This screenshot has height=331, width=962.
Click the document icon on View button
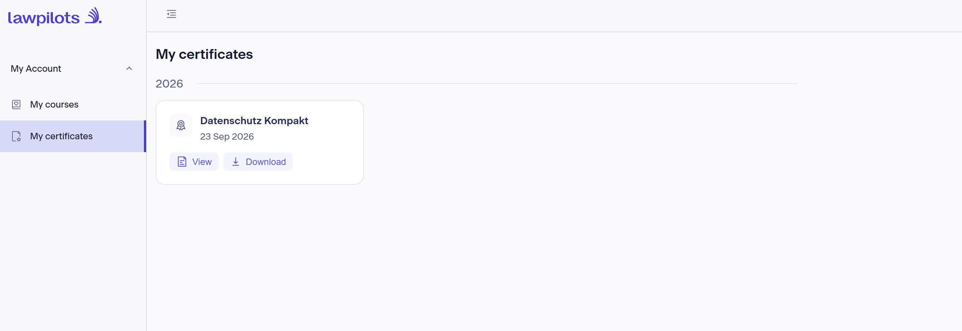(182, 162)
